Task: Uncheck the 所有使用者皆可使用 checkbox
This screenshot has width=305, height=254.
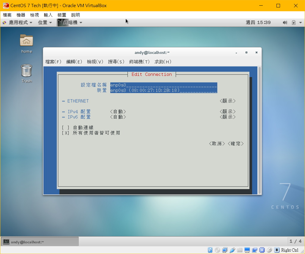Action: 65,133
